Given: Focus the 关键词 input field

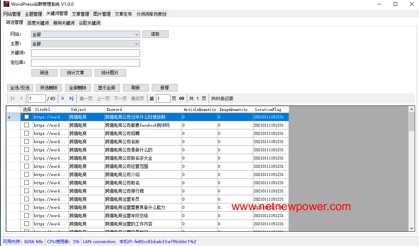Looking at the screenshot, I should click(x=85, y=53).
